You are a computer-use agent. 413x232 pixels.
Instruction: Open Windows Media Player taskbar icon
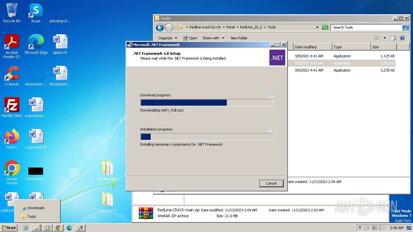pos(47,228)
